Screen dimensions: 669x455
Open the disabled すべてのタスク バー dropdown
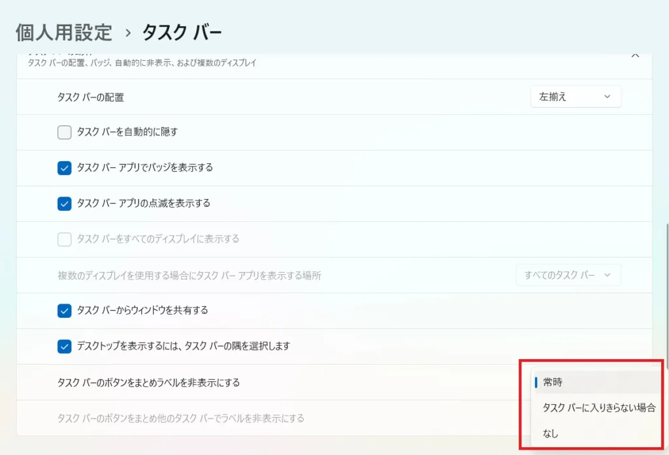pyautogui.click(x=568, y=275)
